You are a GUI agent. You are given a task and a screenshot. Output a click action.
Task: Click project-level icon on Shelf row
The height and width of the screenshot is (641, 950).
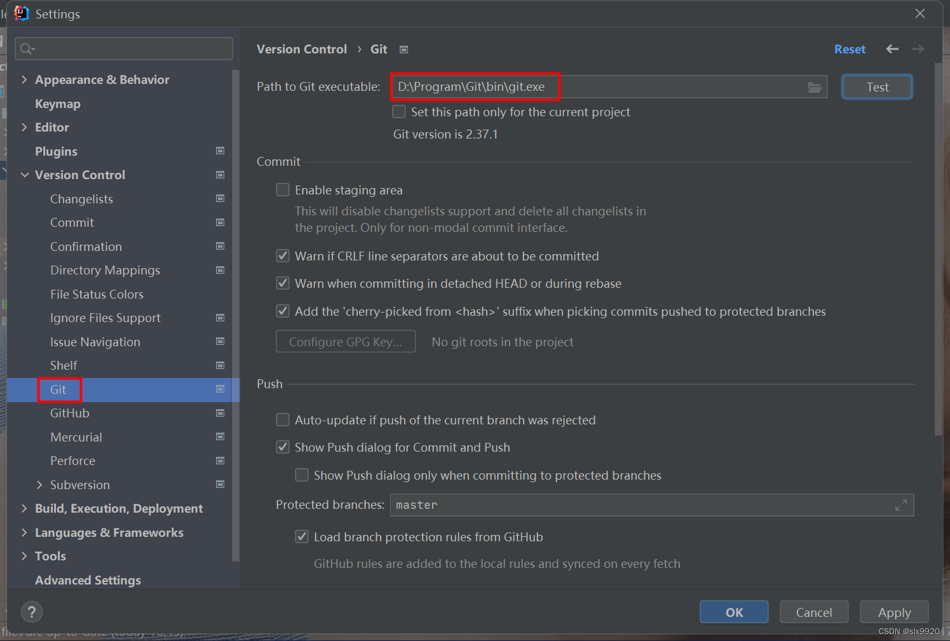click(x=221, y=365)
